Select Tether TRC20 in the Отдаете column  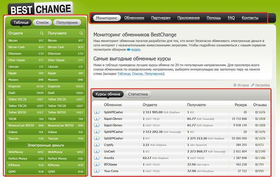(26, 106)
